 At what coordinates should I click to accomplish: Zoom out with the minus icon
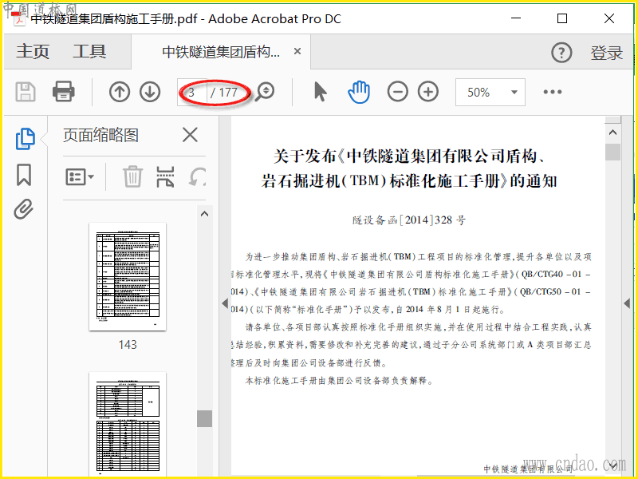pyautogui.click(x=397, y=92)
